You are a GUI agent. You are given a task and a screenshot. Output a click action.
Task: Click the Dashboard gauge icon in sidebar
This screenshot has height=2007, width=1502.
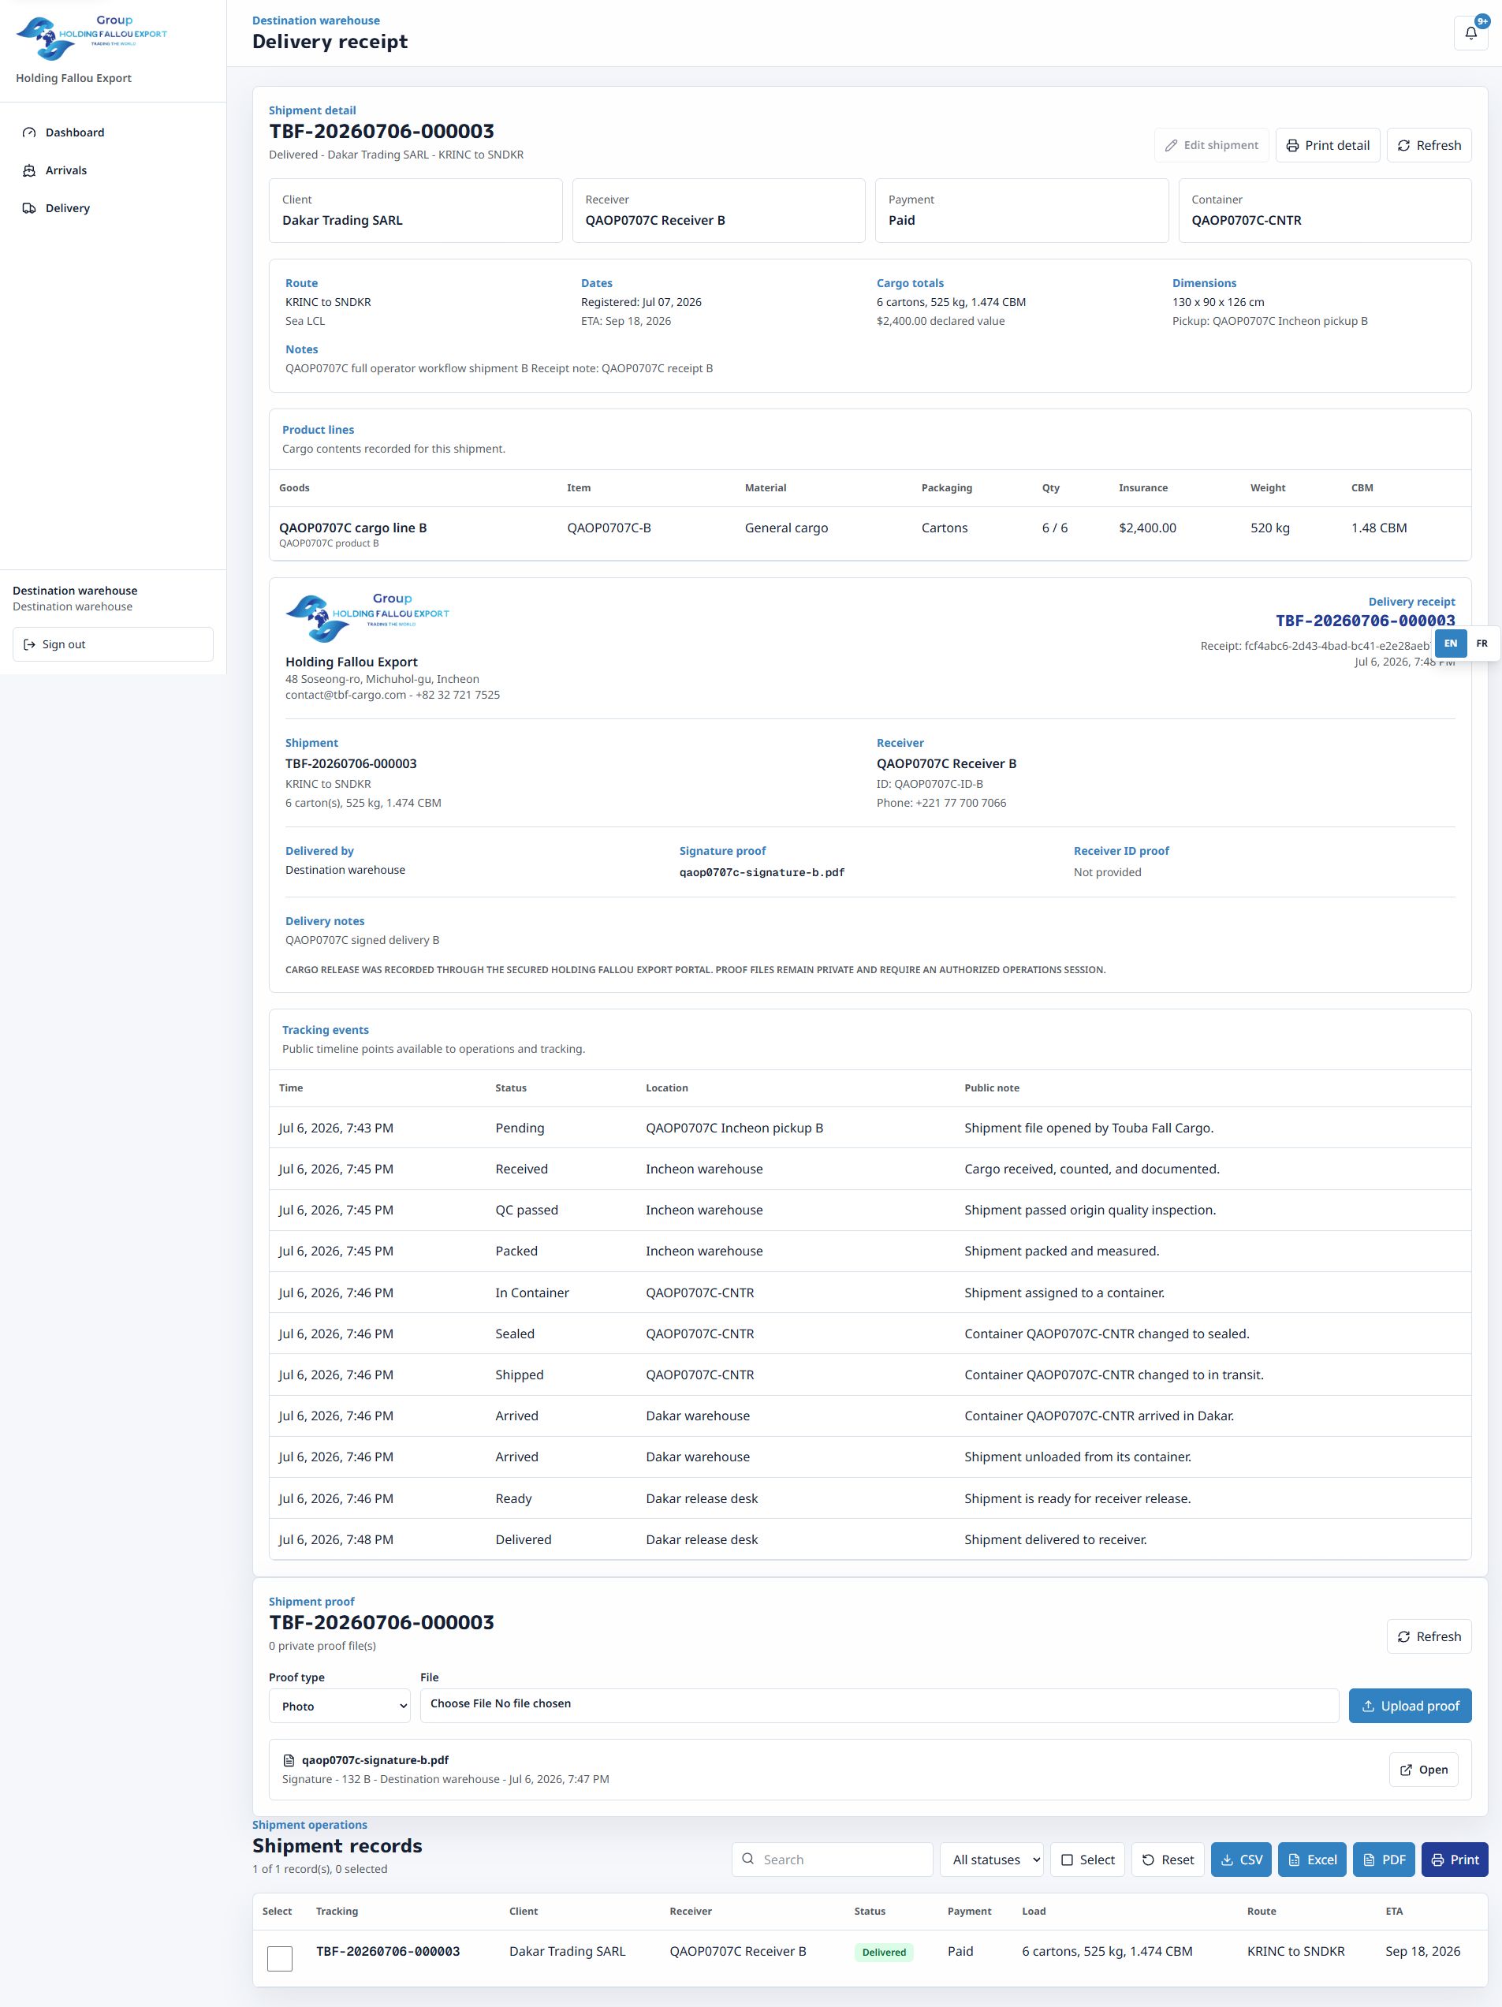click(29, 132)
